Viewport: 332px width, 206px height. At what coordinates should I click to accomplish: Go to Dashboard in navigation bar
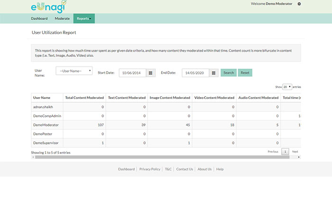[39, 18]
